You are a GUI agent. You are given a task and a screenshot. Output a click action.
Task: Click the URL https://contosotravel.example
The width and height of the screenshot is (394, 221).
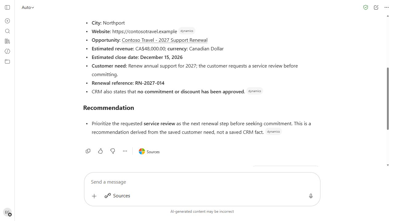pyautogui.click(x=145, y=32)
